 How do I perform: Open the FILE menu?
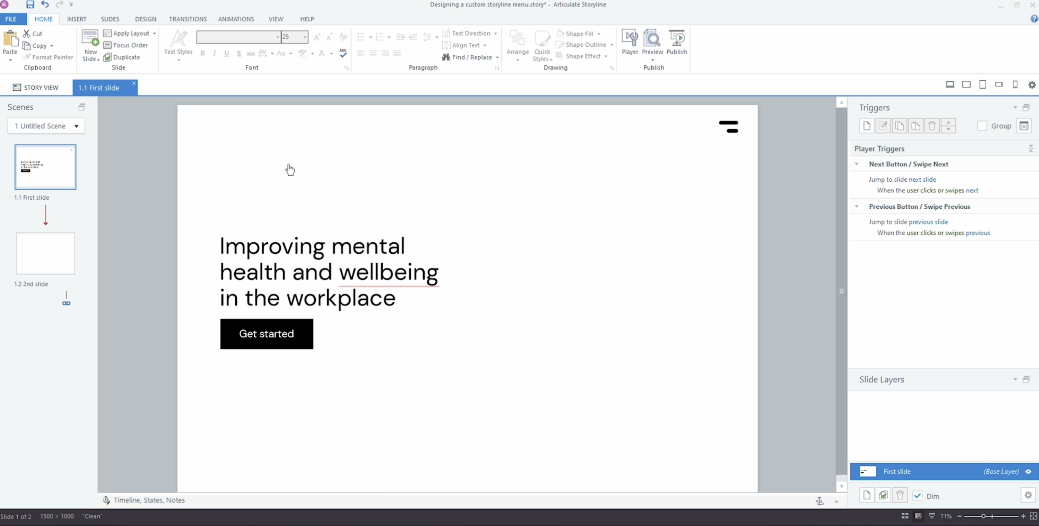pos(11,19)
